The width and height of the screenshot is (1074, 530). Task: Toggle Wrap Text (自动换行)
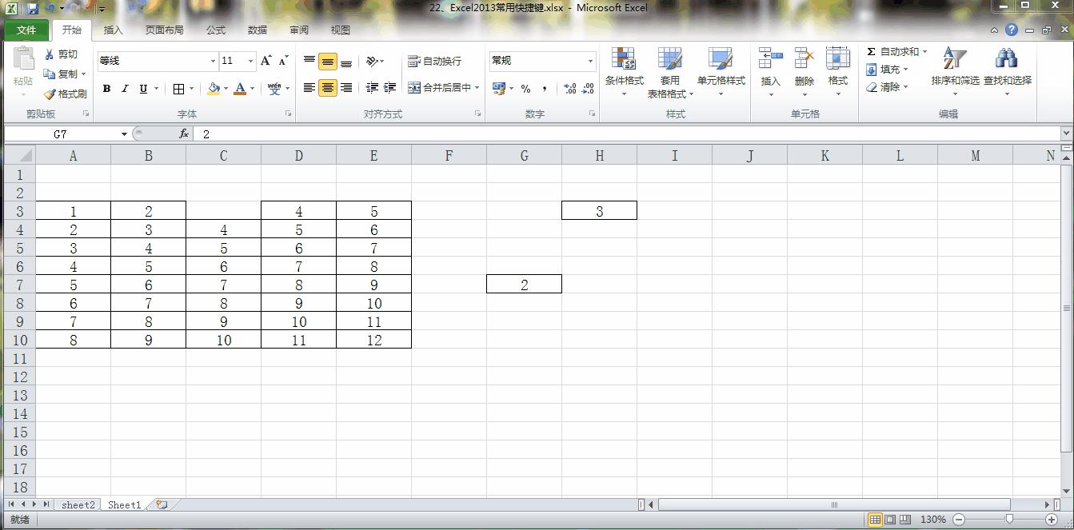point(435,62)
